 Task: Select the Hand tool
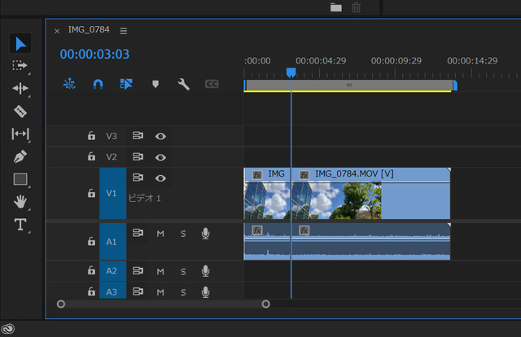click(x=20, y=202)
